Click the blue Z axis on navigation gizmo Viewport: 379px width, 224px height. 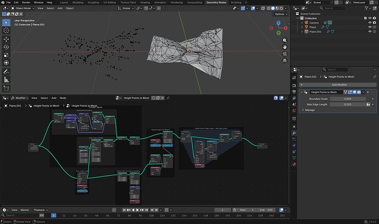coord(278,23)
